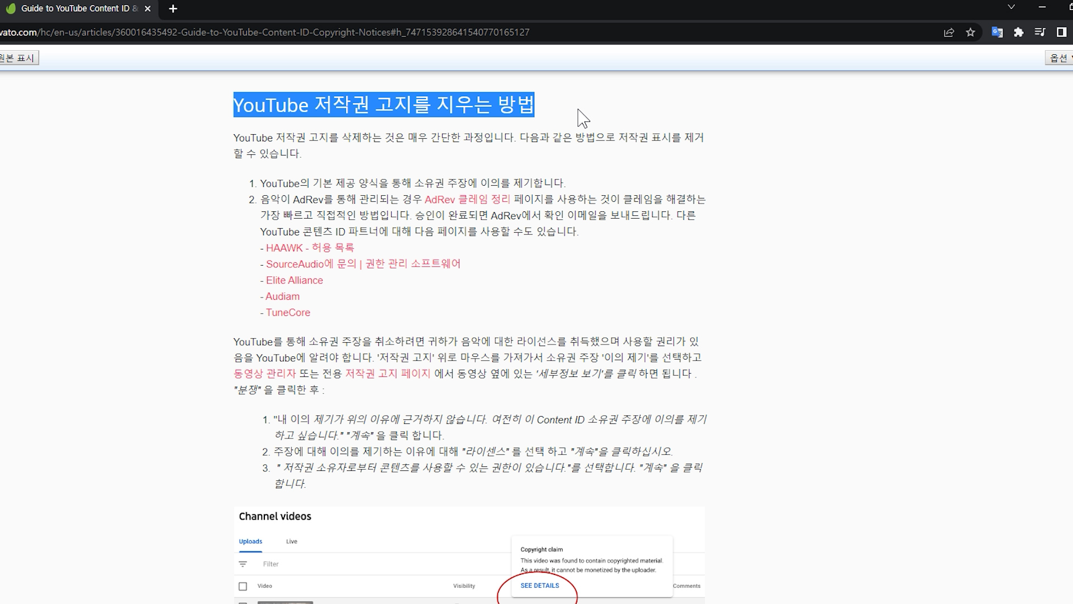Close the Guide to YouTube Content ID tab

tap(148, 8)
